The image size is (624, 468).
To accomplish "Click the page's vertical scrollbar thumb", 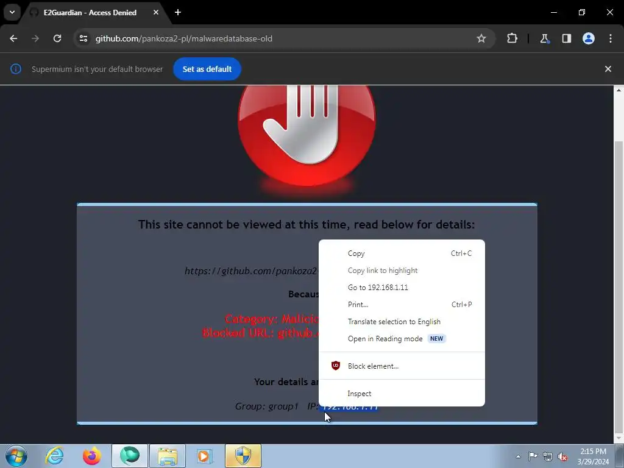I will pos(619,286).
